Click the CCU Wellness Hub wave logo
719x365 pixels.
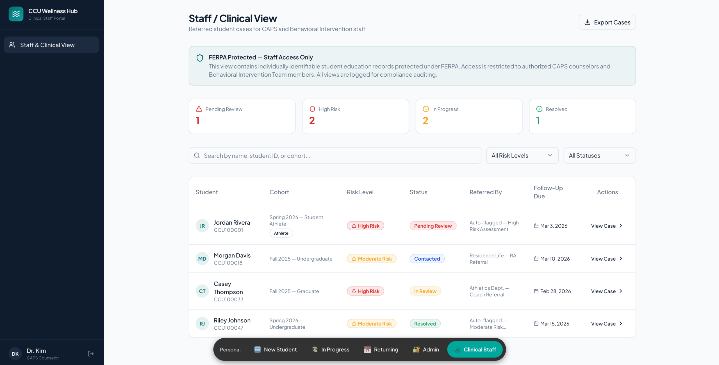[x=16, y=14]
